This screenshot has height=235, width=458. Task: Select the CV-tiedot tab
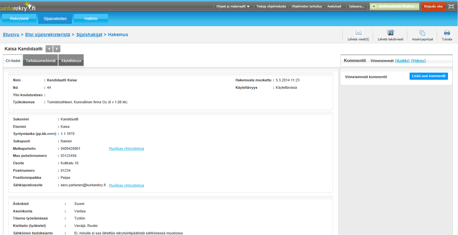pyautogui.click(x=13, y=60)
